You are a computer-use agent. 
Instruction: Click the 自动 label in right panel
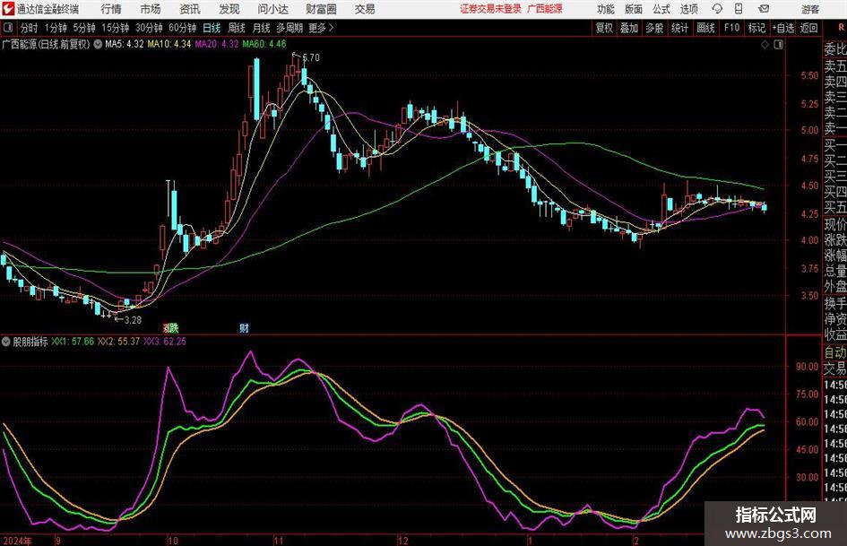click(834, 352)
